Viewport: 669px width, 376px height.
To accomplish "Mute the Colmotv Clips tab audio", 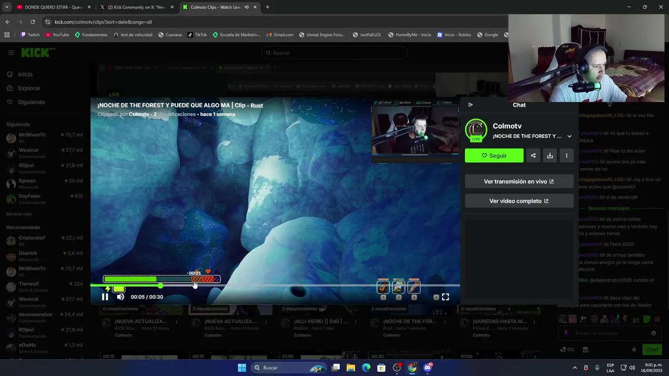I will [247, 7].
